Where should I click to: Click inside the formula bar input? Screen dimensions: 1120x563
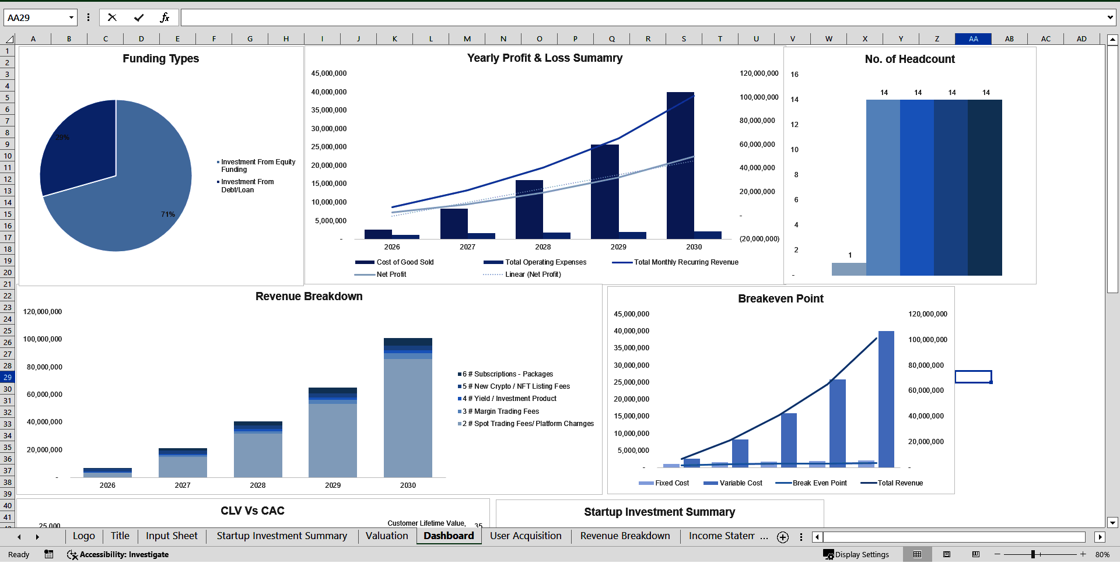click(642, 17)
